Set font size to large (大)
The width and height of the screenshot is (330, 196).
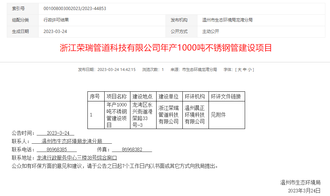pos(239,70)
